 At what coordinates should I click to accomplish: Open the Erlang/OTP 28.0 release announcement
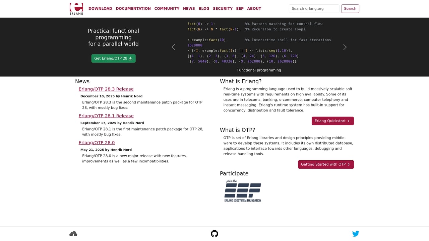pyautogui.click(x=97, y=143)
